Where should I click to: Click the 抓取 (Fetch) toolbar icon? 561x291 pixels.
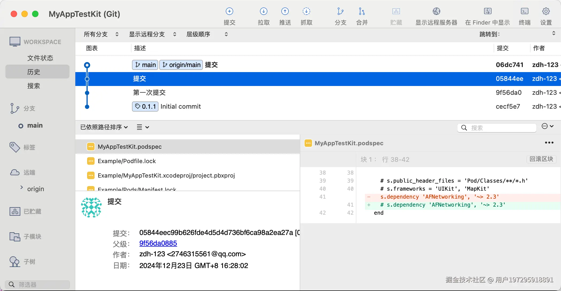[306, 11]
